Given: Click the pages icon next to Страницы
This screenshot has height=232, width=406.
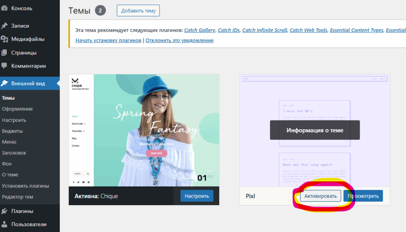Looking at the screenshot, I should coord(5,53).
